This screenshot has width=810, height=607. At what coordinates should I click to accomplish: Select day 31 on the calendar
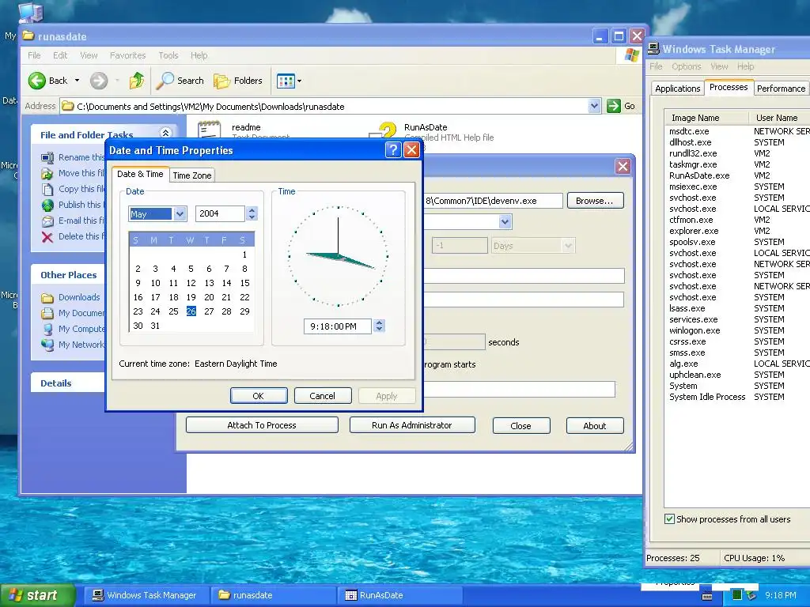pos(155,326)
